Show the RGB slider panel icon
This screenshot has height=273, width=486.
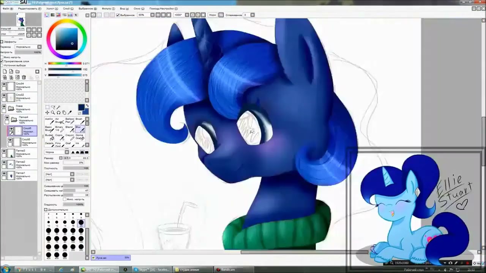(52, 15)
